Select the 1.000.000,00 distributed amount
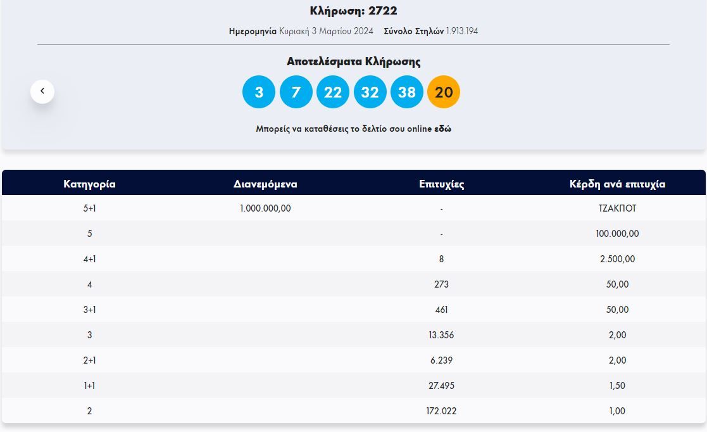The width and height of the screenshot is (707, 432). [265, 208]
